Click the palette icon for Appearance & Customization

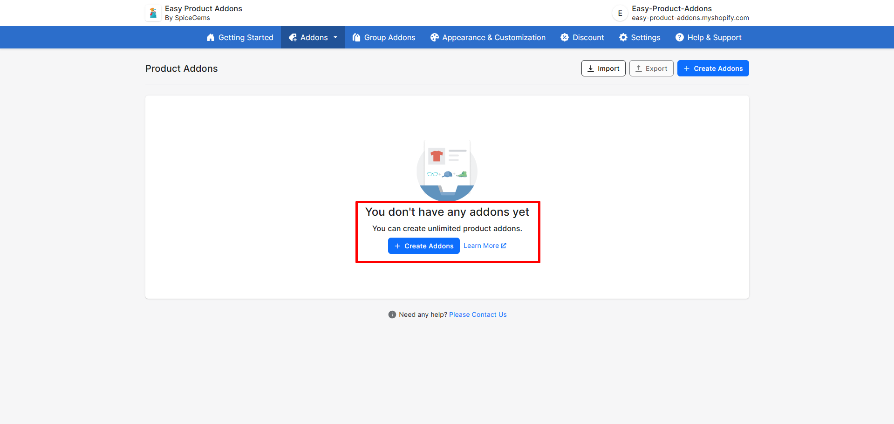pos(434,38)
